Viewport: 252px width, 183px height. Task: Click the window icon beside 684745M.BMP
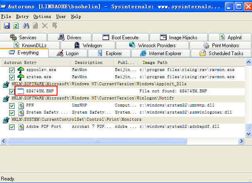20,91
